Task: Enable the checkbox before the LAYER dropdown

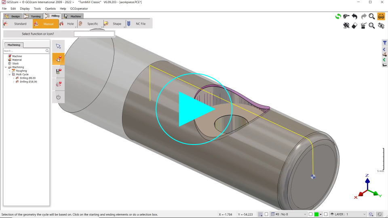Action: click(327, 214)
